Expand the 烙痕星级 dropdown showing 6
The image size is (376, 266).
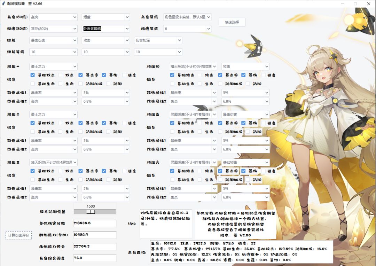click(x=187, y=29)
